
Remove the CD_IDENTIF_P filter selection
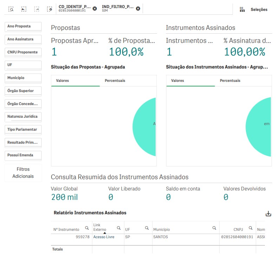tap(95, 8)
